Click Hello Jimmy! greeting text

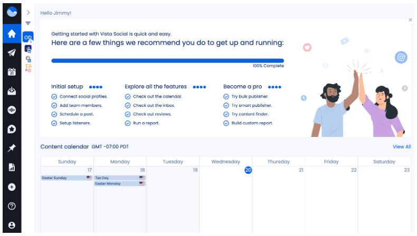[55, 13]
